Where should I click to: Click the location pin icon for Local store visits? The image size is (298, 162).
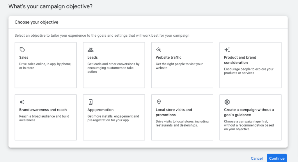click(159, 102)
